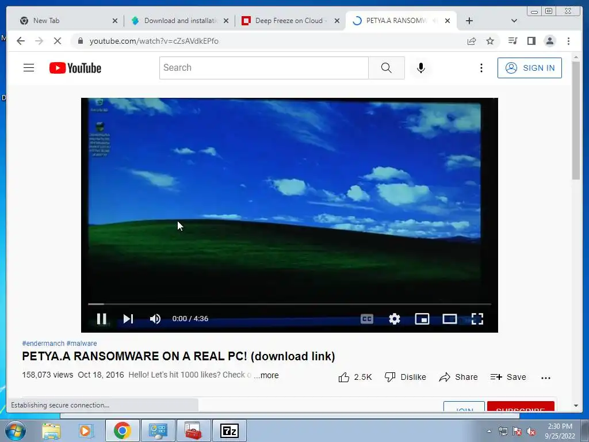Click the Dislike button

click(x=406, y=377)
